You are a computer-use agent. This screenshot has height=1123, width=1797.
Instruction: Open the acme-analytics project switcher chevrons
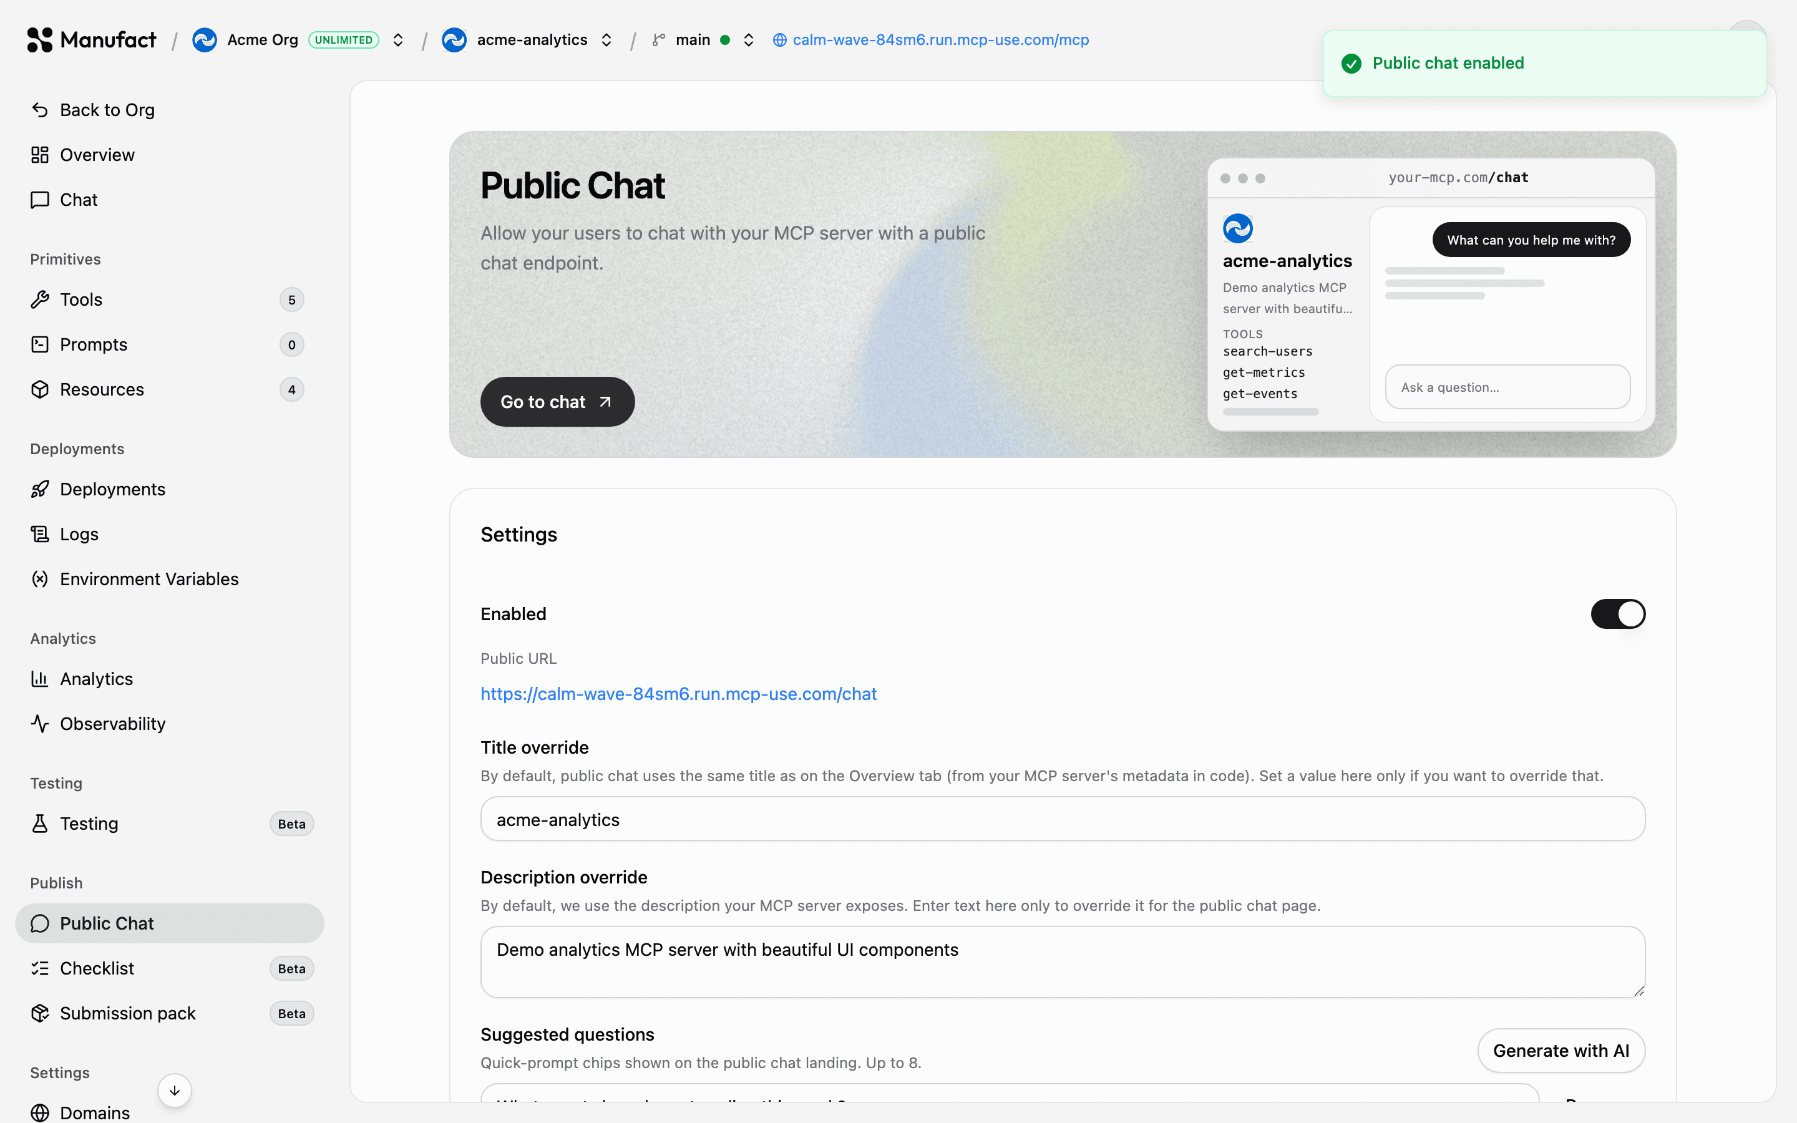(606, 40)
